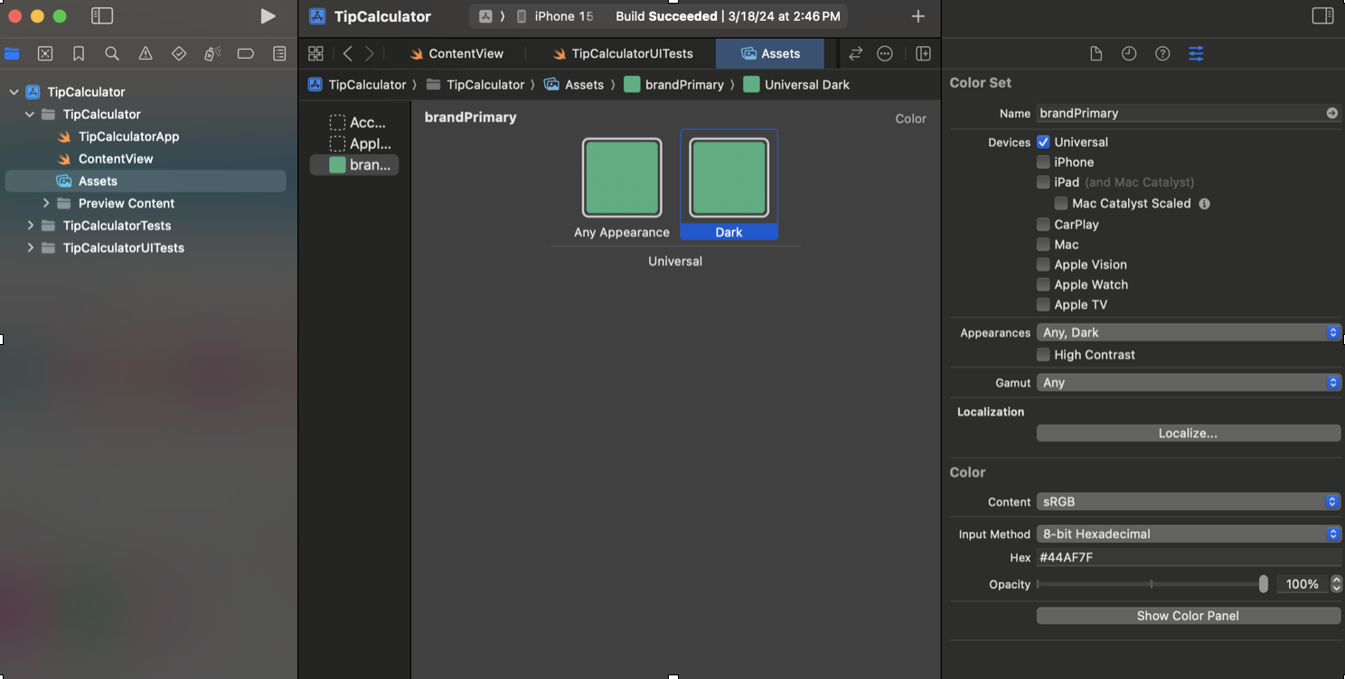
Task: Open the Gamut dropdown
Action: click(1189, 382)
